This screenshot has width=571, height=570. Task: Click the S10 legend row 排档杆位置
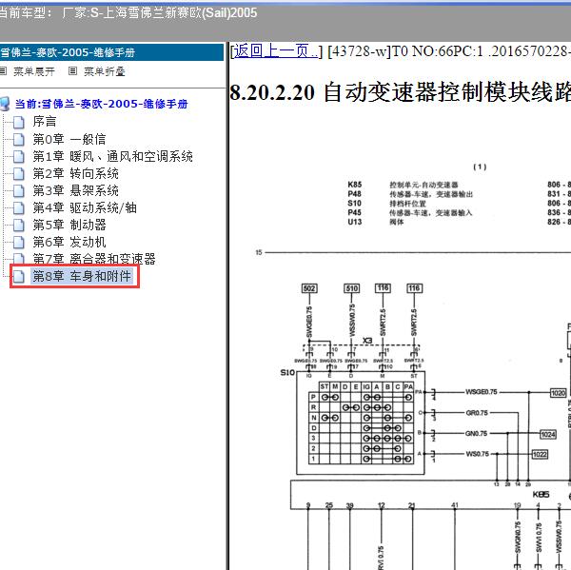[x=459, y=204]
